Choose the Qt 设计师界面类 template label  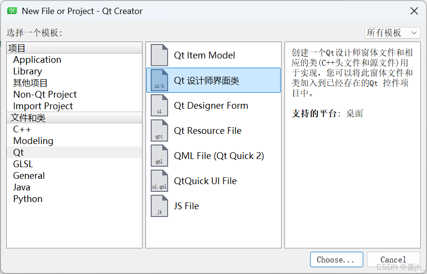[x=206, y=81]
